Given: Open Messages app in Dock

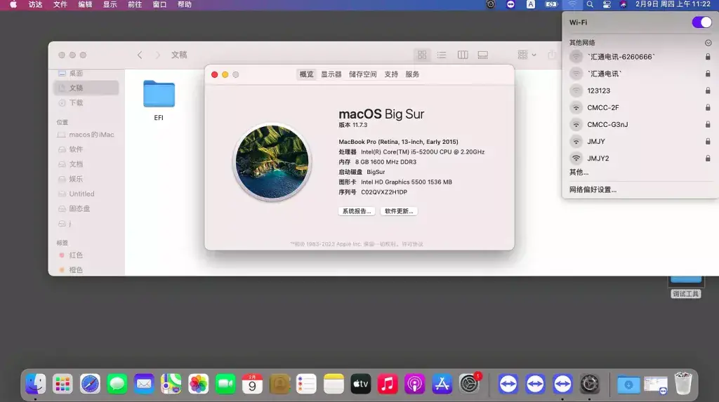Looking at the screenshot, I should 117,384.
